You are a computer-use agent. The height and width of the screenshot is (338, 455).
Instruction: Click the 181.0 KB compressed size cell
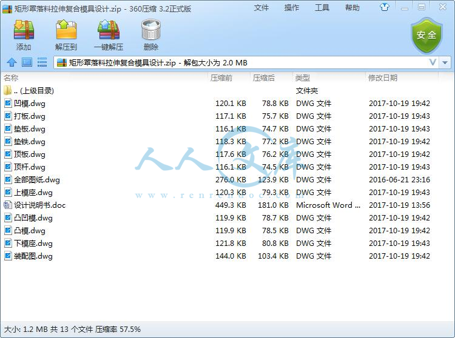[x=274, y=205]
